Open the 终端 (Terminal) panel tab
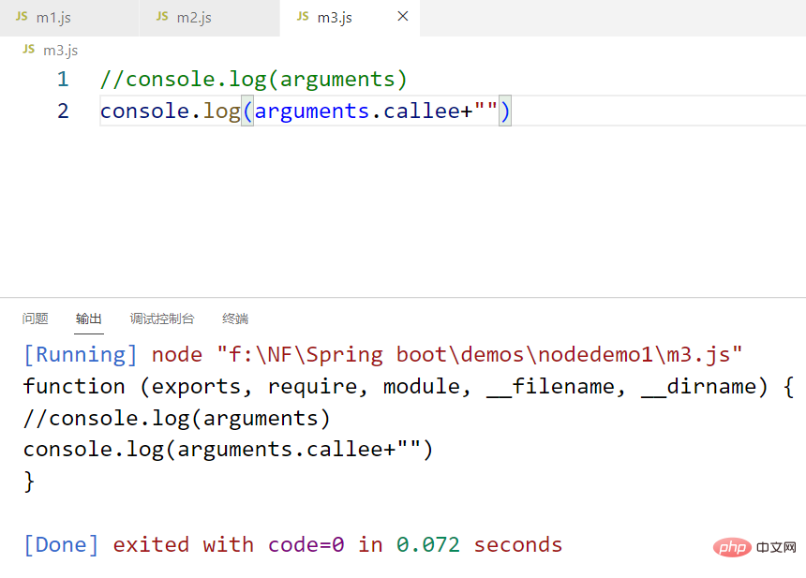 point(235,319)
